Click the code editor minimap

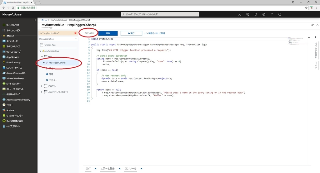[x=297, y=41]
